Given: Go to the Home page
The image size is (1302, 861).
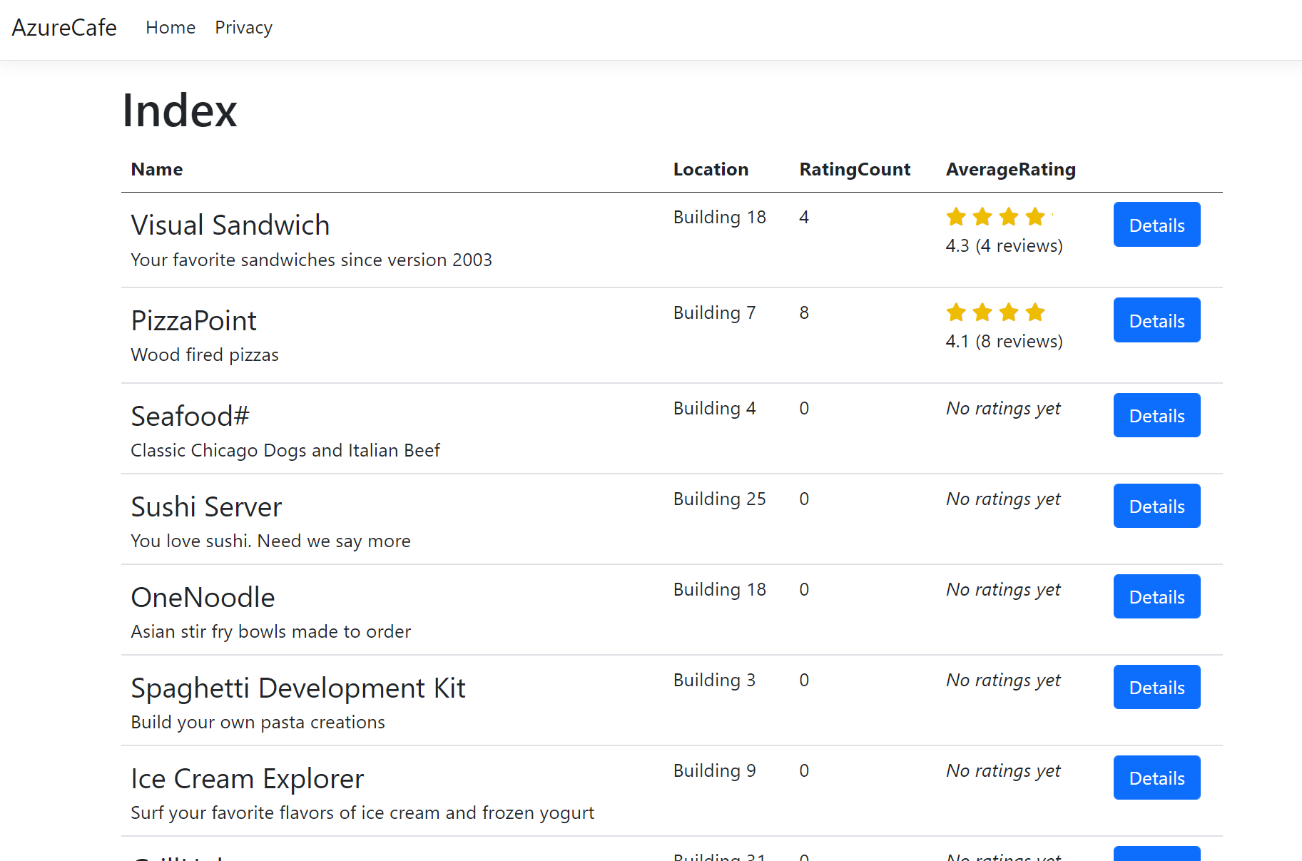Looking at the screenshot, I should pyautogui.click(x=171, y=27).
